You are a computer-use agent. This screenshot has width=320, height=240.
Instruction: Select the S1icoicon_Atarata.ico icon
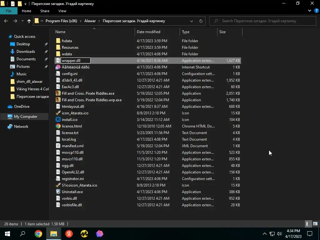(x=58, y=185)
